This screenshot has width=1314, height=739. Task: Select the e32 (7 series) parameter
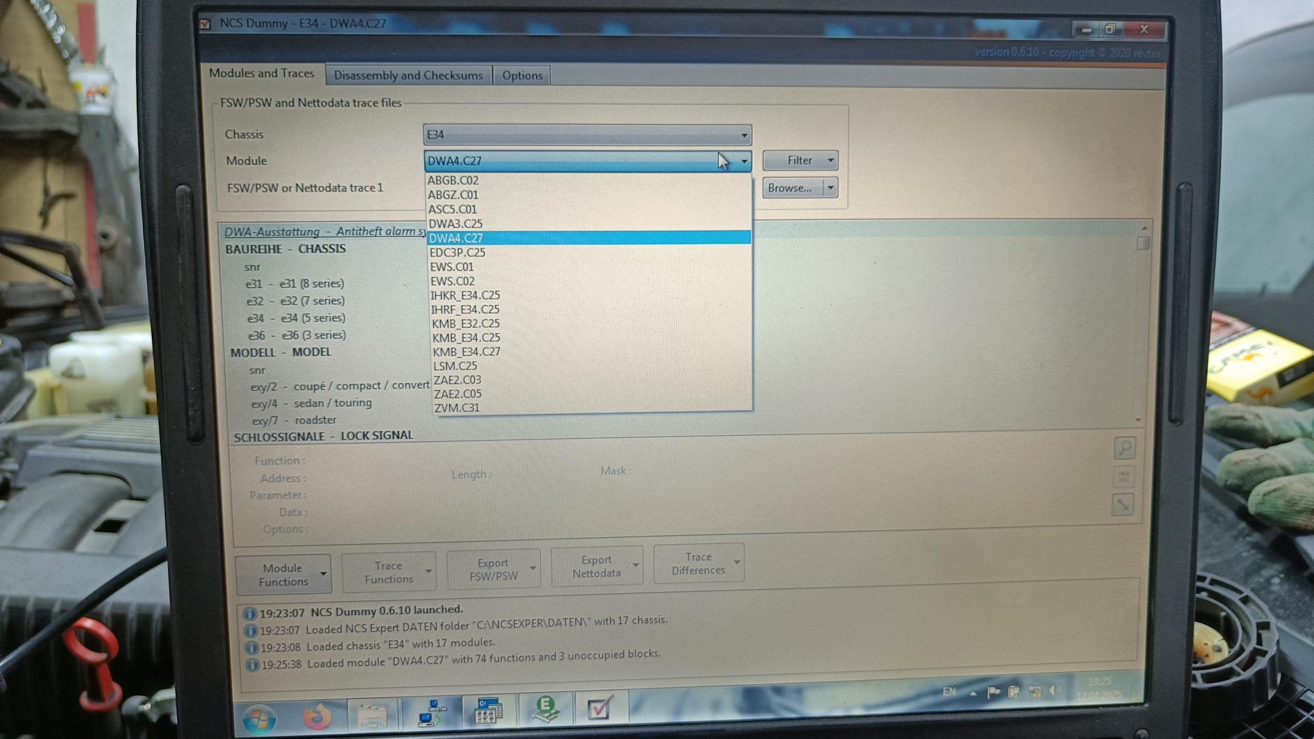(296, 301)
